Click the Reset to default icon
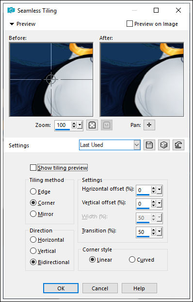Viewport: 193px width, 302px height. click(178, 145)
